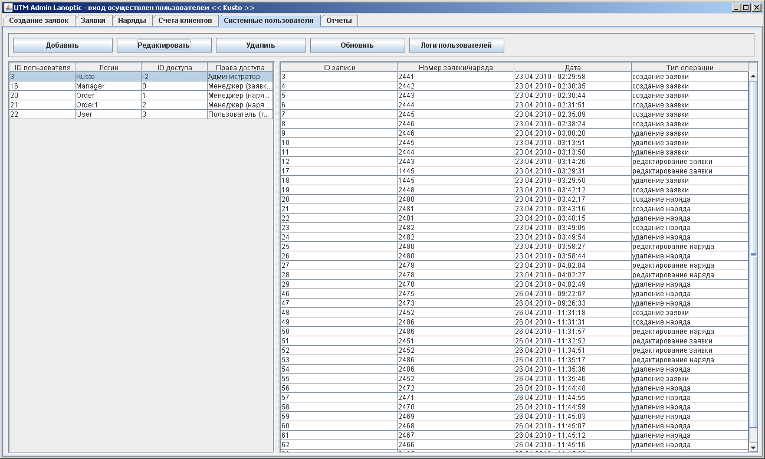Open the Создание заявок tab
The image size is (765, 459).
39,21
